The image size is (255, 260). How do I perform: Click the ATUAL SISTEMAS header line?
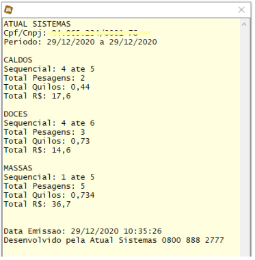tap(38, 24)
